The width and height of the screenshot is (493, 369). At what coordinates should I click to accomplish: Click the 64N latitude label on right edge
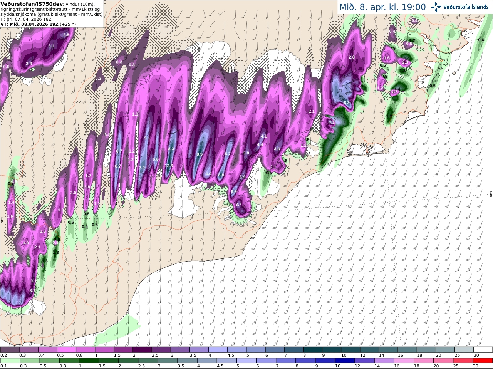(491, 194)
